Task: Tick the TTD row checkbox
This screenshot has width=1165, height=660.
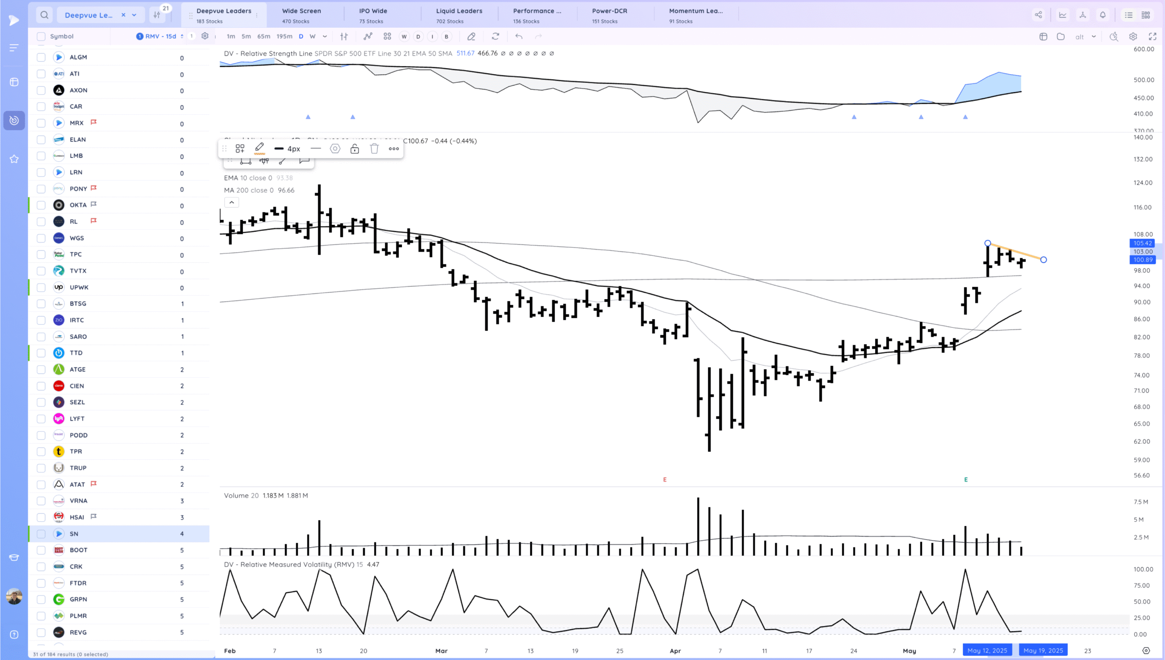Action: [x=41, y=353]
